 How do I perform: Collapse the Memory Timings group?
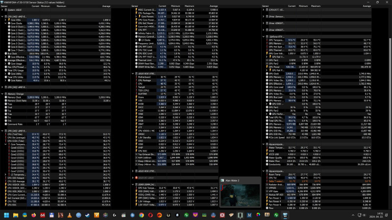point(2,94)
